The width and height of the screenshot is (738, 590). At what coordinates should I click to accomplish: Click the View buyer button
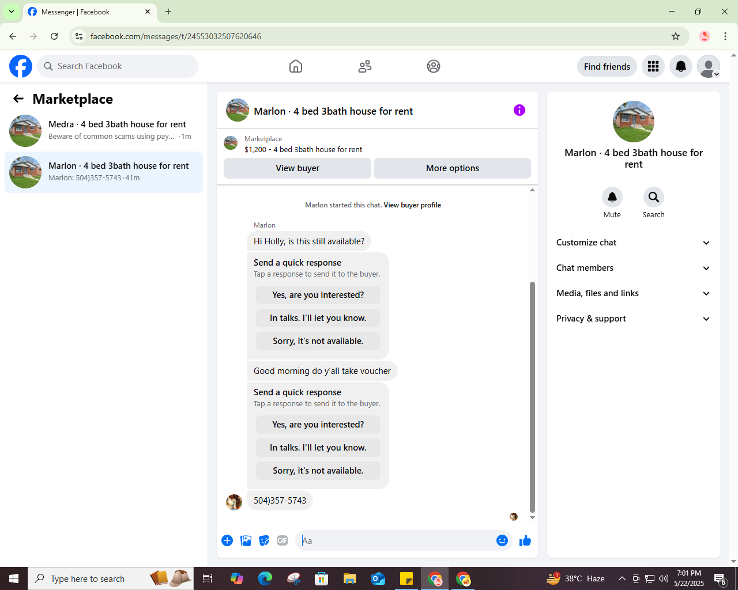pyautogui.click(x=298, y=168)
